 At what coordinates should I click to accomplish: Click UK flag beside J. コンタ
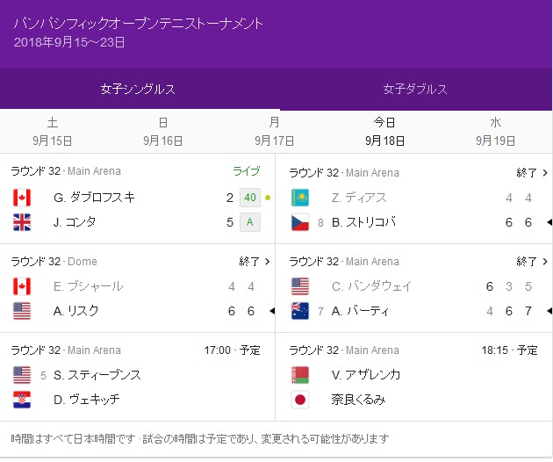click(22, 222)
